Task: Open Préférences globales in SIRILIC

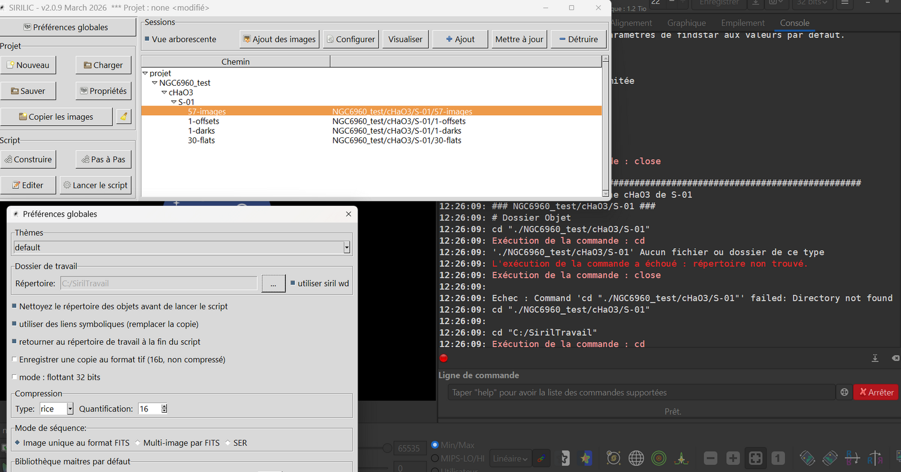Action: 68,27
